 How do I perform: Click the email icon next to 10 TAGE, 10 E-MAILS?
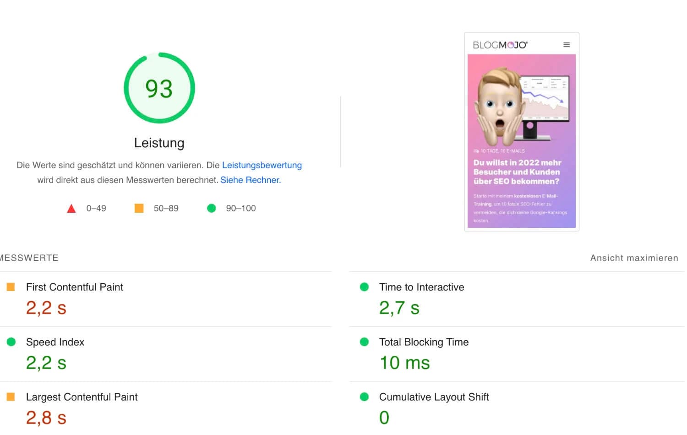[476, 150]
